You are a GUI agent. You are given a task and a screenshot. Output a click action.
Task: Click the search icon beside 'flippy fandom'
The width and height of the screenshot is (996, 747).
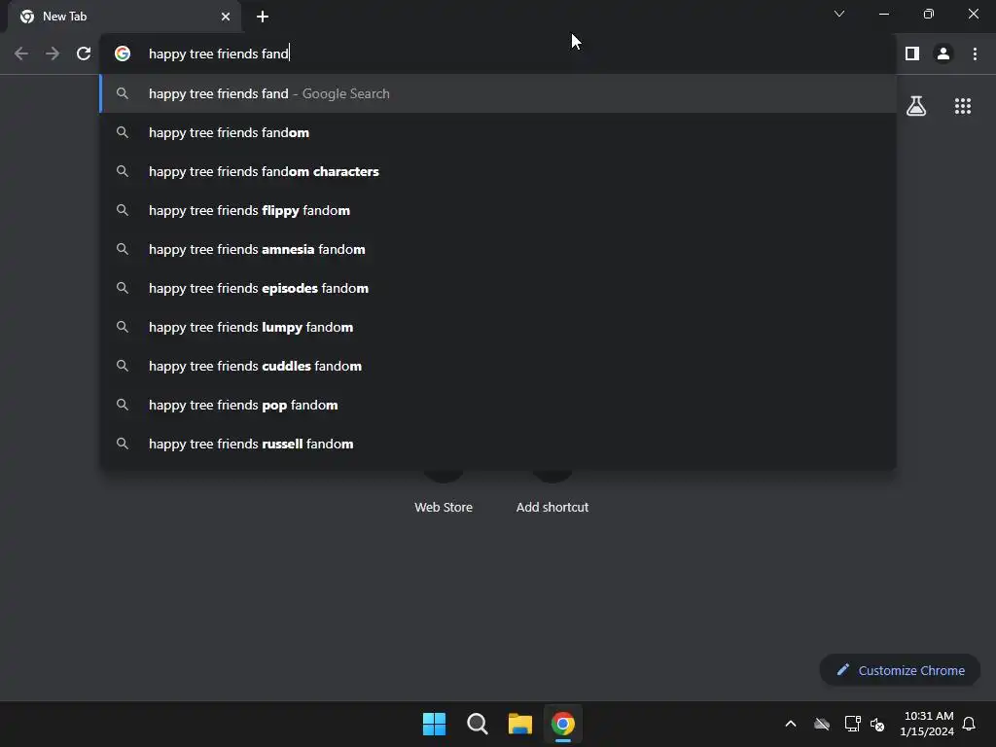click(x=123, y=210)
